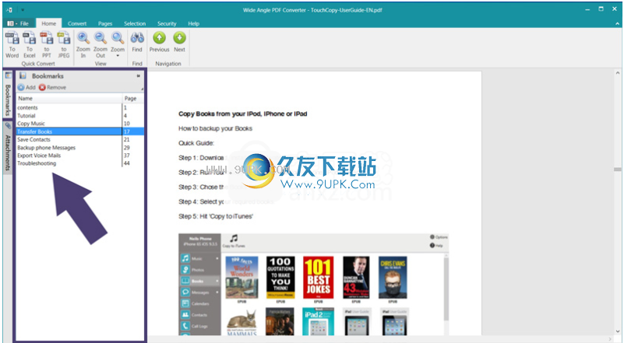Screen dimensions: 624x343
Task: Click the Name column header
Action: (69, 98)
